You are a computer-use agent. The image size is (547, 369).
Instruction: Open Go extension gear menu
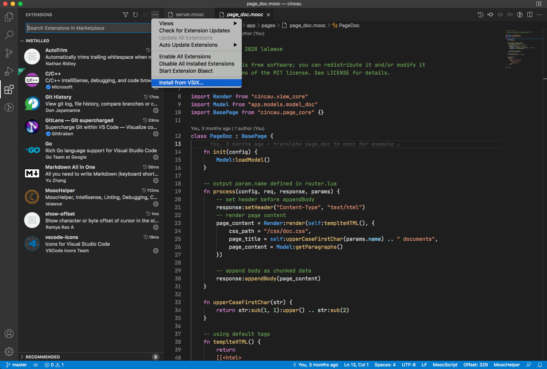coord(156,157)
